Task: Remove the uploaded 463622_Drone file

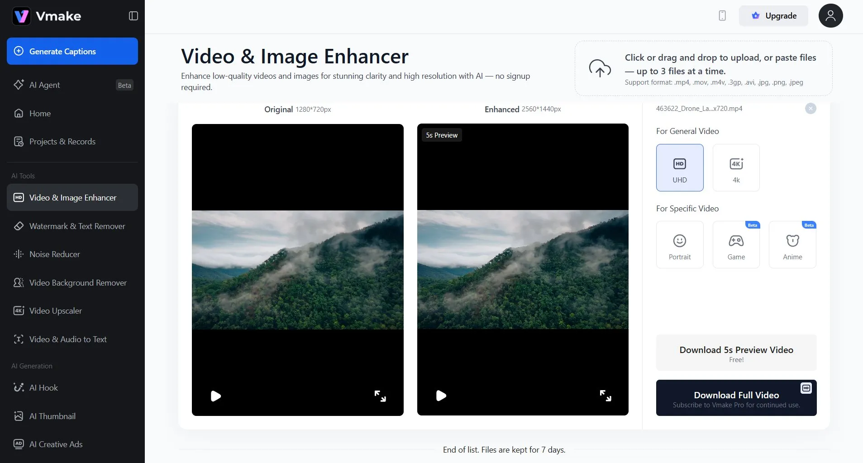Action: point(811,109)
